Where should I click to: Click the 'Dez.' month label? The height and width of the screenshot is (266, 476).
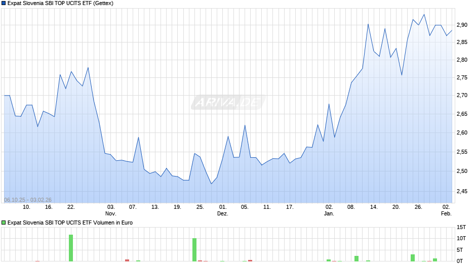click(222, 213)
